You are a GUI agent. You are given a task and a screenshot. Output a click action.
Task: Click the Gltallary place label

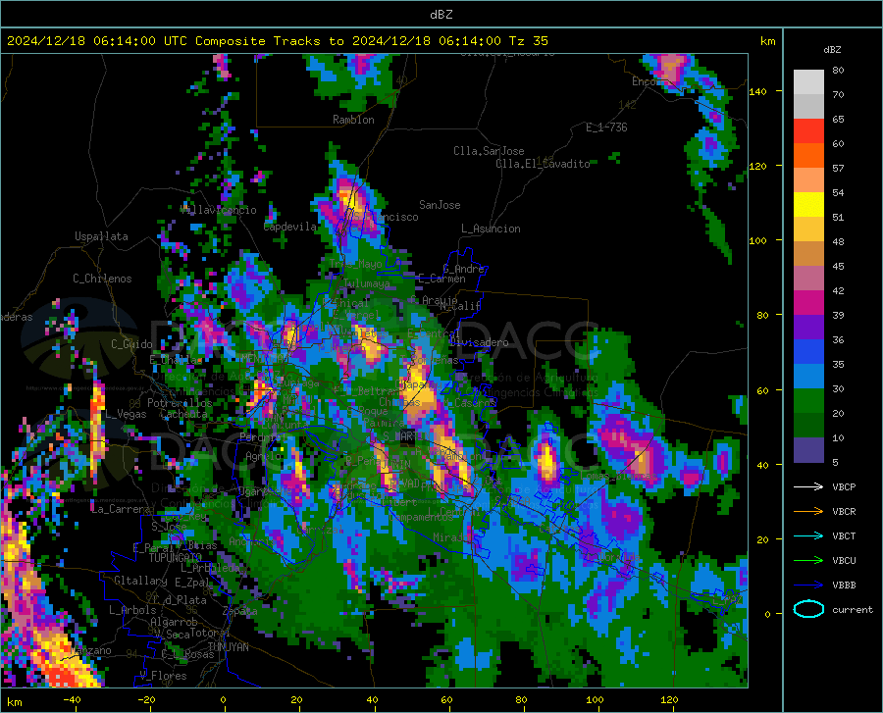pyautogui.click(x=140, y=581)
